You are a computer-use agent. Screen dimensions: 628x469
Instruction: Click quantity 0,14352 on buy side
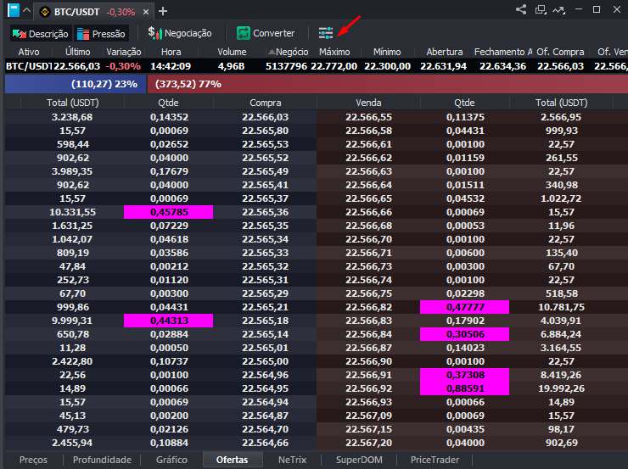[x=169, y=117]
